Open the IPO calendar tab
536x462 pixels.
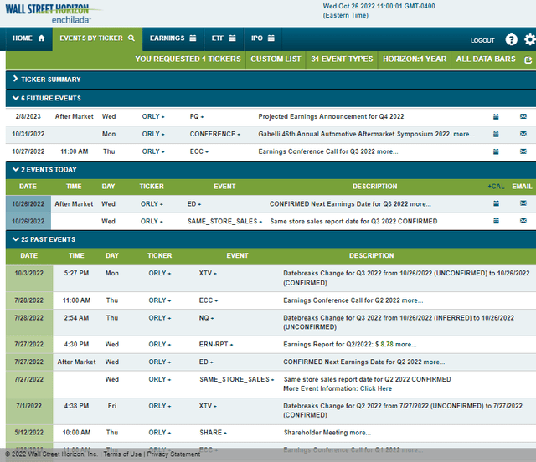point(262,38)
